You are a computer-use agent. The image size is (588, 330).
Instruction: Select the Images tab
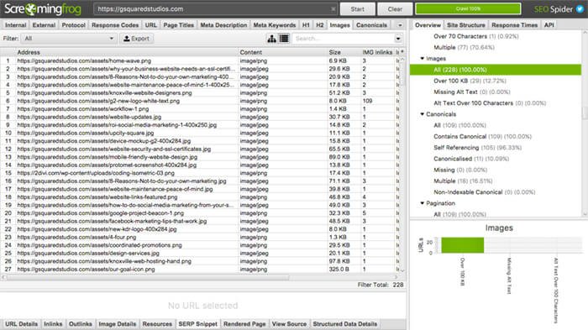click(339, 25)
